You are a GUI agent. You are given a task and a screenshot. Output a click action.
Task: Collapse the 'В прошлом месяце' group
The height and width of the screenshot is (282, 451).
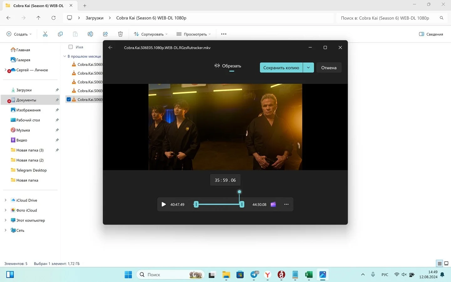point(65,56)
